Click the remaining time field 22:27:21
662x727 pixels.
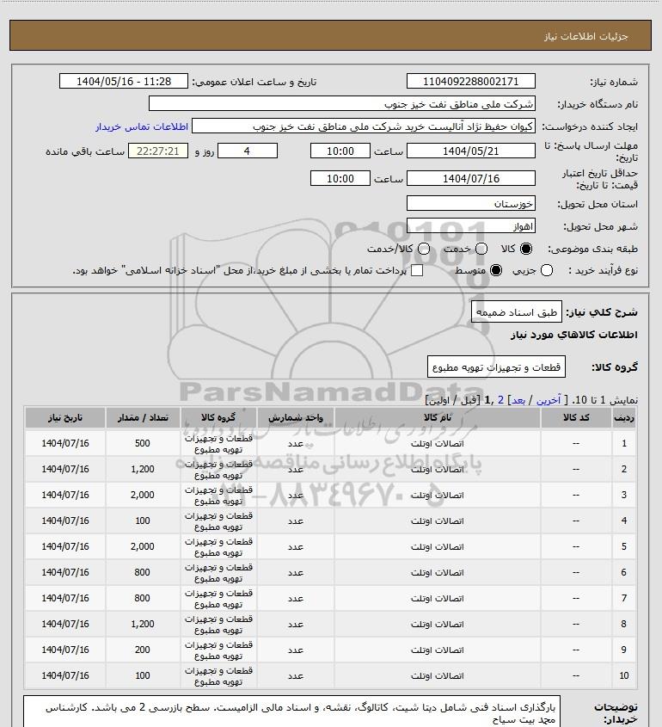(x=158, y=151)
